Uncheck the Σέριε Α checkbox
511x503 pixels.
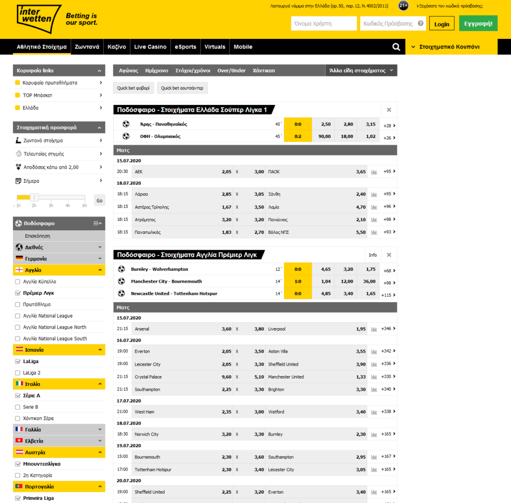pyautogui.click(x=17, y=396)
